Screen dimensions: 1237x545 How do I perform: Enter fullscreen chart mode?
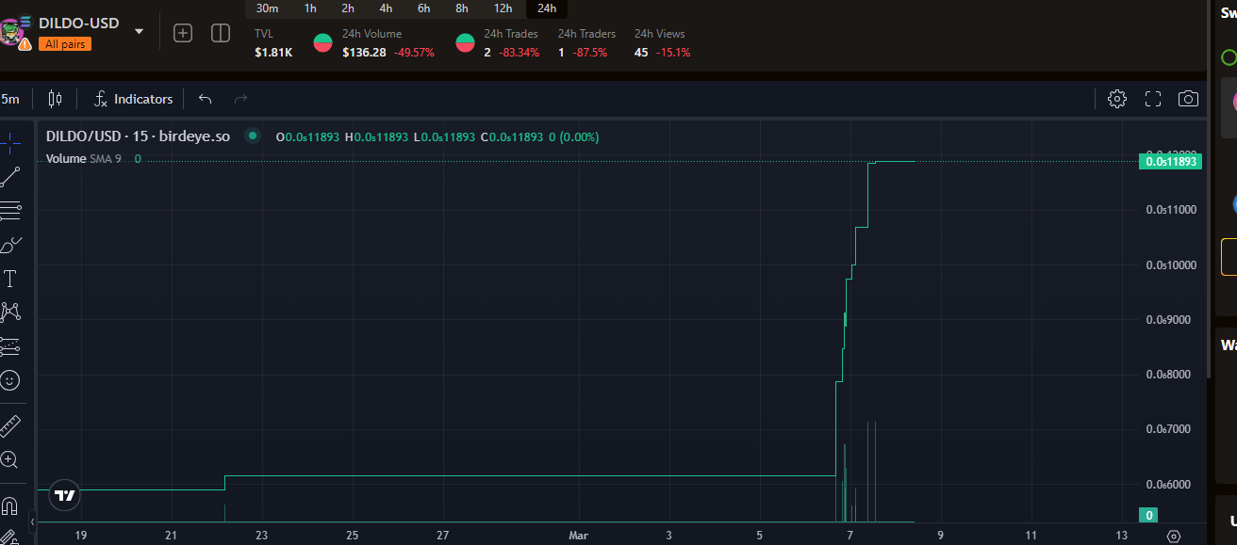pyautogui.click(x=1152, y=99)
